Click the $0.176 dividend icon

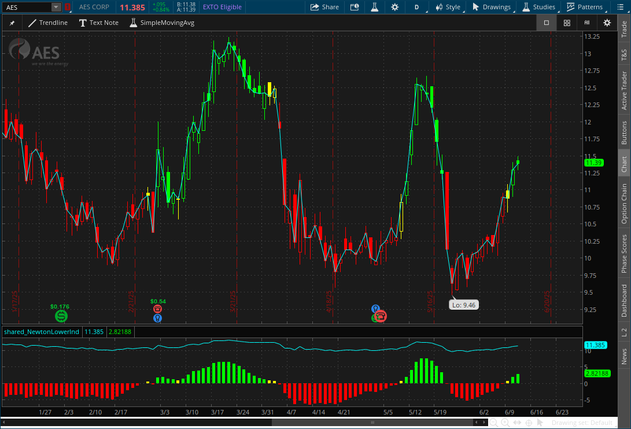click(61, 316)
